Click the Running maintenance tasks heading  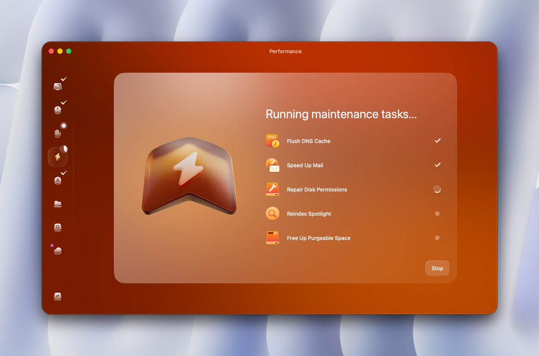pyautogui.click(x=341, y=114)
